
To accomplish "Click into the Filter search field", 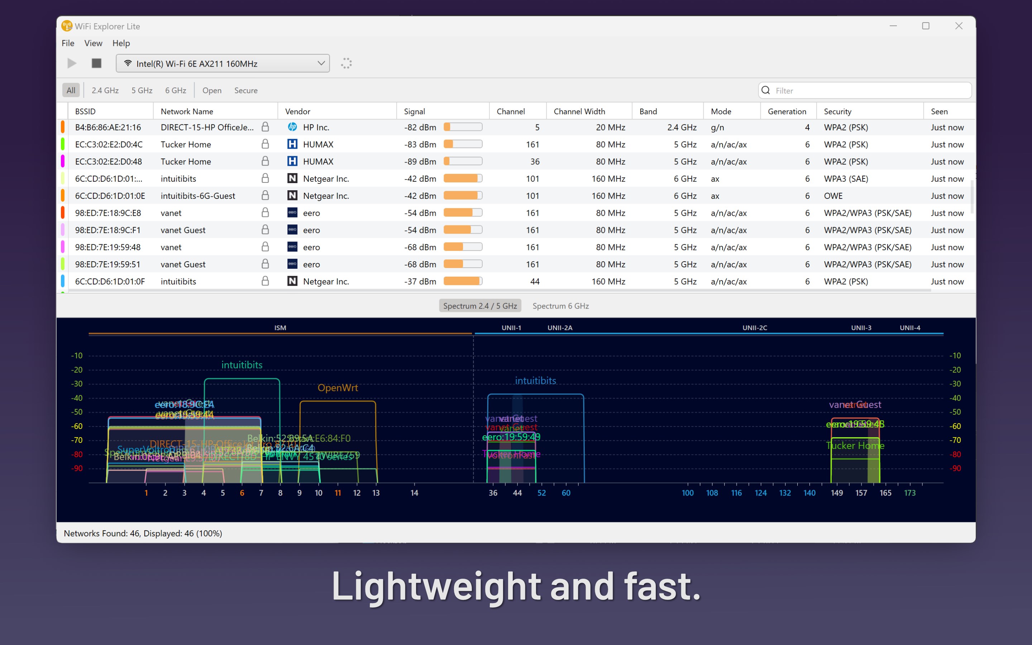I will [x=870, y=90].
